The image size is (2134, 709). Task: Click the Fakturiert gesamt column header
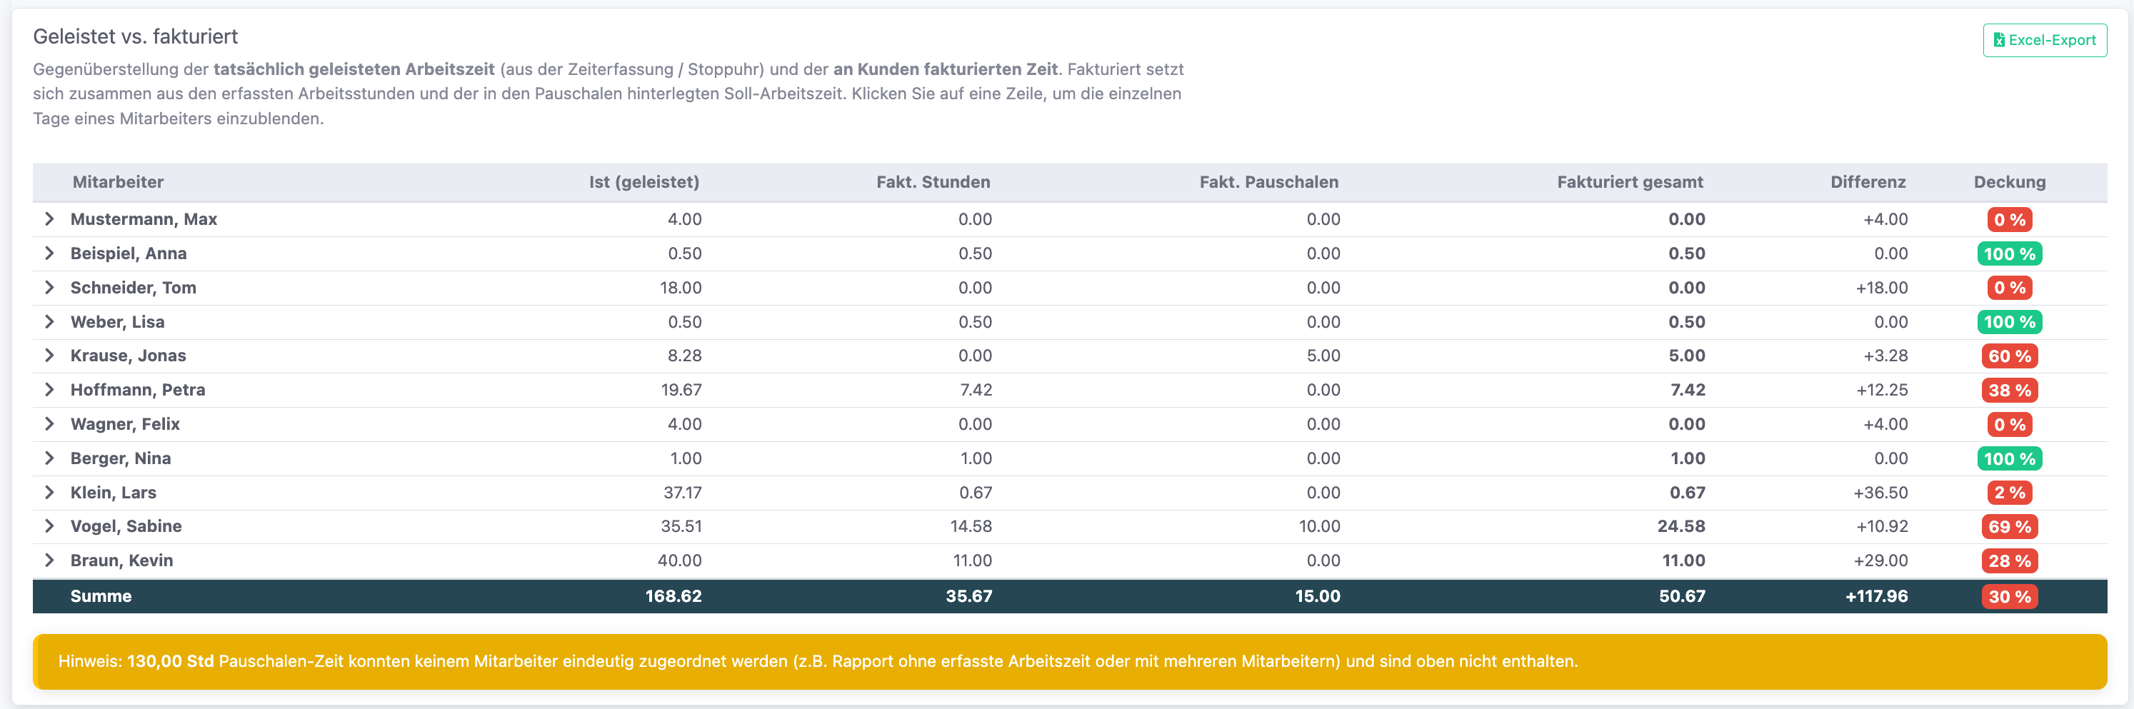(1630, 182)
